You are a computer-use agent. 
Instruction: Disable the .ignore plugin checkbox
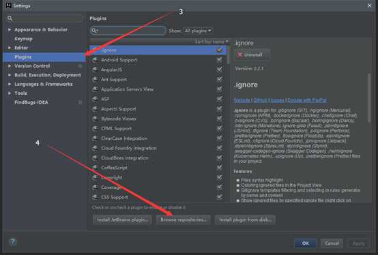220,50
